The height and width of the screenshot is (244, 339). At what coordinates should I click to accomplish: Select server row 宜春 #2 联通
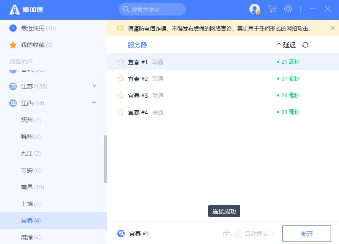pyautogui.click(x=223, y=78)
